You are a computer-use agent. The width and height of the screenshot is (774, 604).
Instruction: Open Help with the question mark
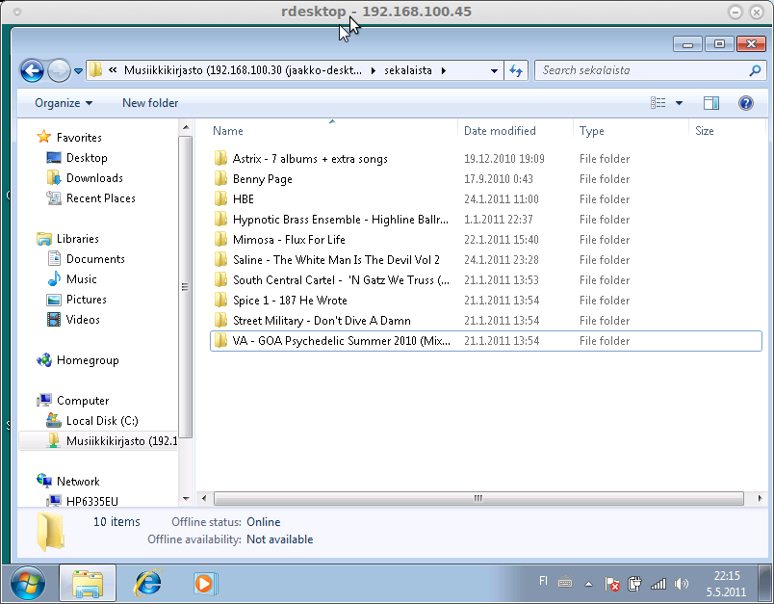click(746, 103)
